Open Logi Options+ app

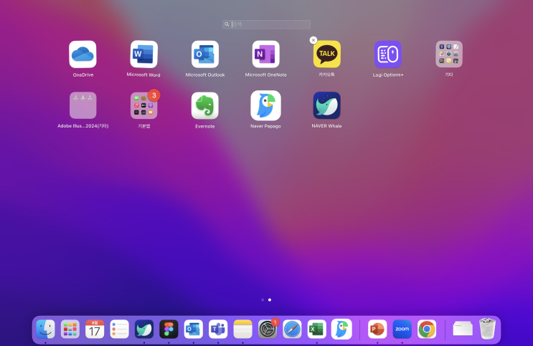click(388, 54)
